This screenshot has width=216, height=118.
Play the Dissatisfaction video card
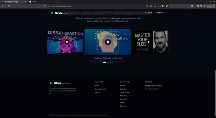pyautogui.click(x=67, y=42)
